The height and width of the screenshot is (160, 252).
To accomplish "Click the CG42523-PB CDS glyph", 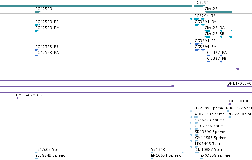I will tap(37, 50).
